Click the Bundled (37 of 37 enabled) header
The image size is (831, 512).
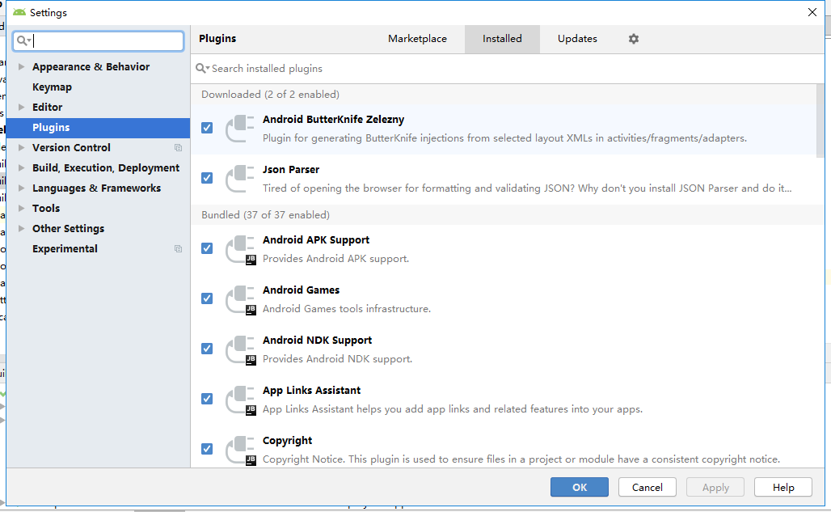[265, 214]
